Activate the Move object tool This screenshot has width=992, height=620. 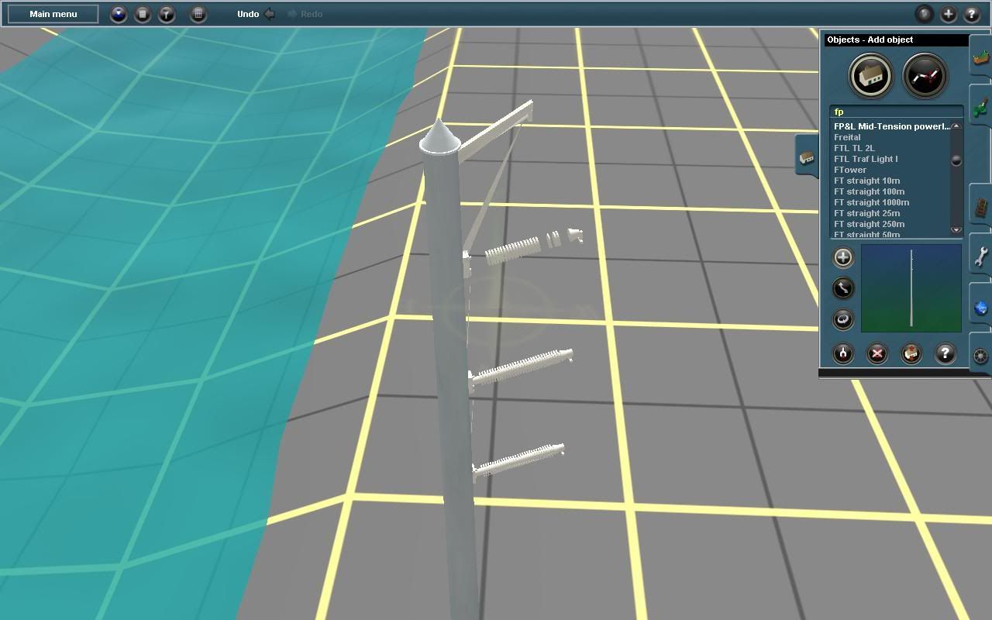click(843, 288)
